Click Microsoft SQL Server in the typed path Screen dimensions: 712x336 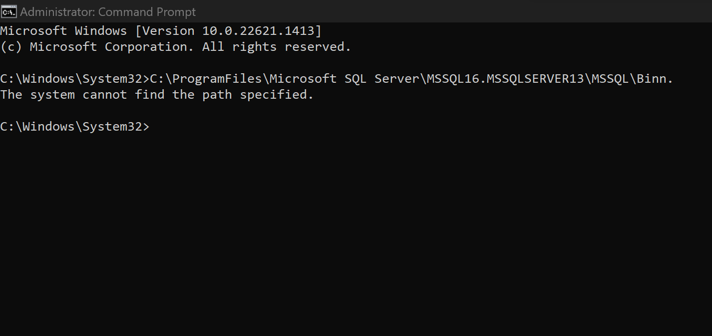(x=345, y=79)
